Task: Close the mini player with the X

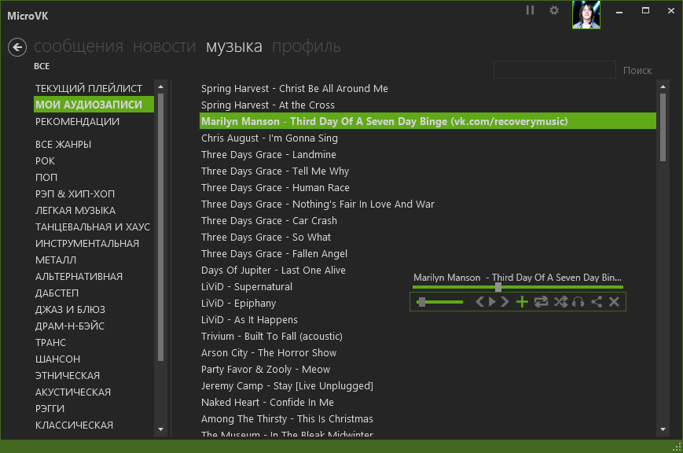Action: pos(614,302)
